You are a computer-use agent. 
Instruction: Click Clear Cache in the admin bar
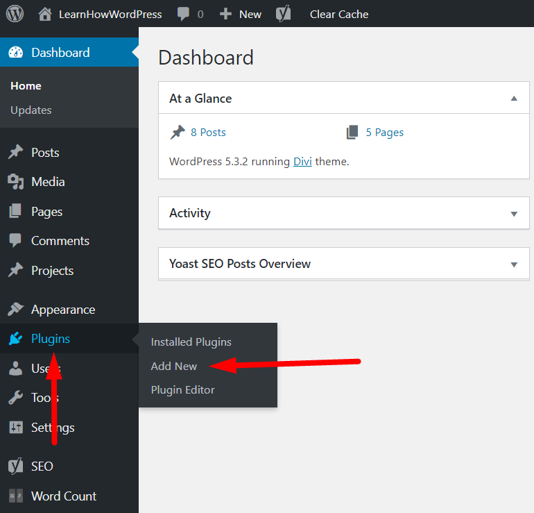(339, 15)
